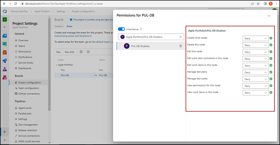Image resolution: width=280 pixels, height=145 pixels.
Task: Open the Edit this node permission dropdown
Action: 255,52
